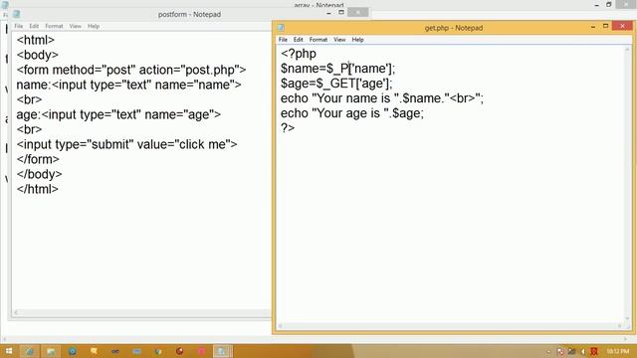Click the '<html>' line in postform
This screenshot has height=358, width=637.
(36, 40)
